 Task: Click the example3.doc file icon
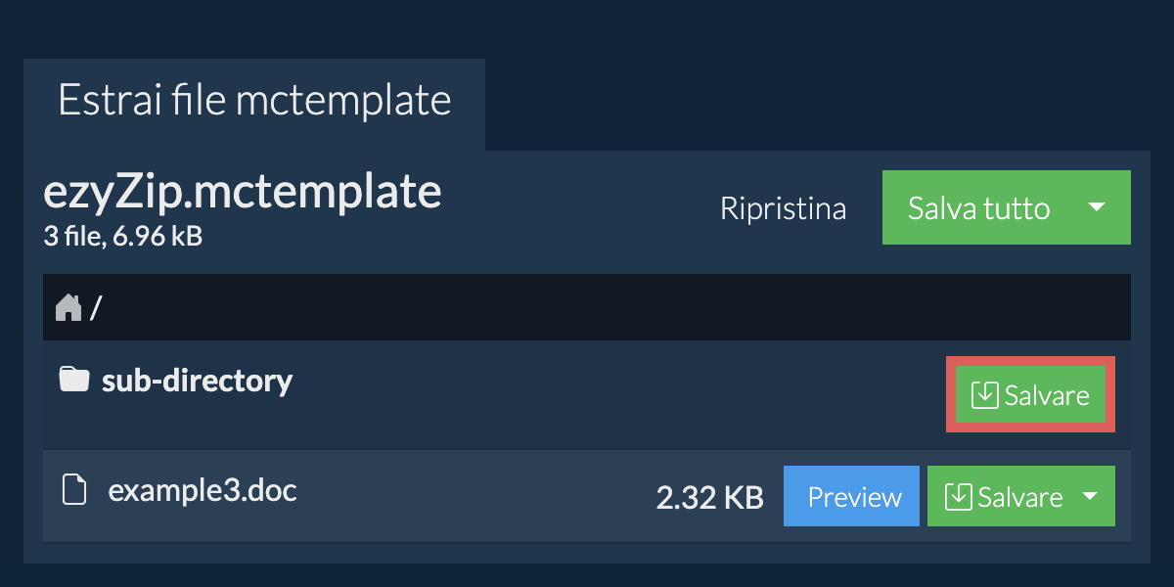(x=74, y=488)
